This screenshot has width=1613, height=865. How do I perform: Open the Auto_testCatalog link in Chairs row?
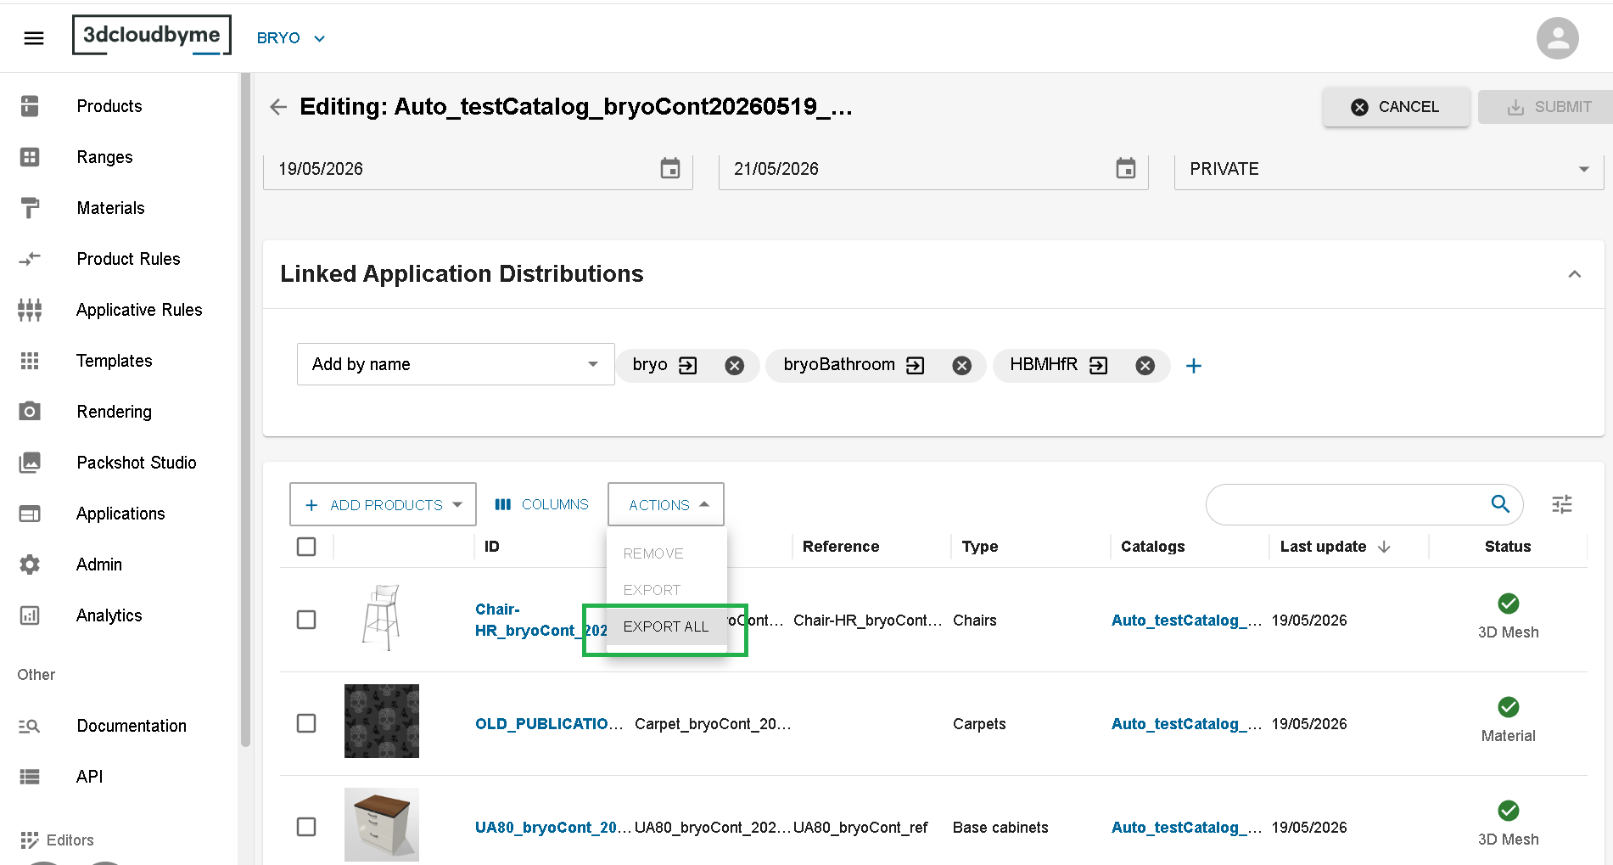(x=1186, y=621)
